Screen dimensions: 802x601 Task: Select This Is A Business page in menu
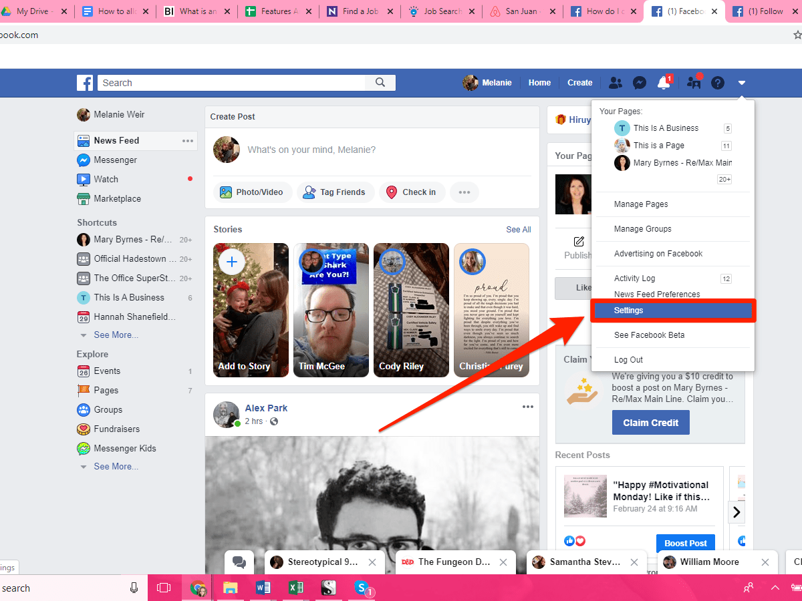click(x=673, y=128)
